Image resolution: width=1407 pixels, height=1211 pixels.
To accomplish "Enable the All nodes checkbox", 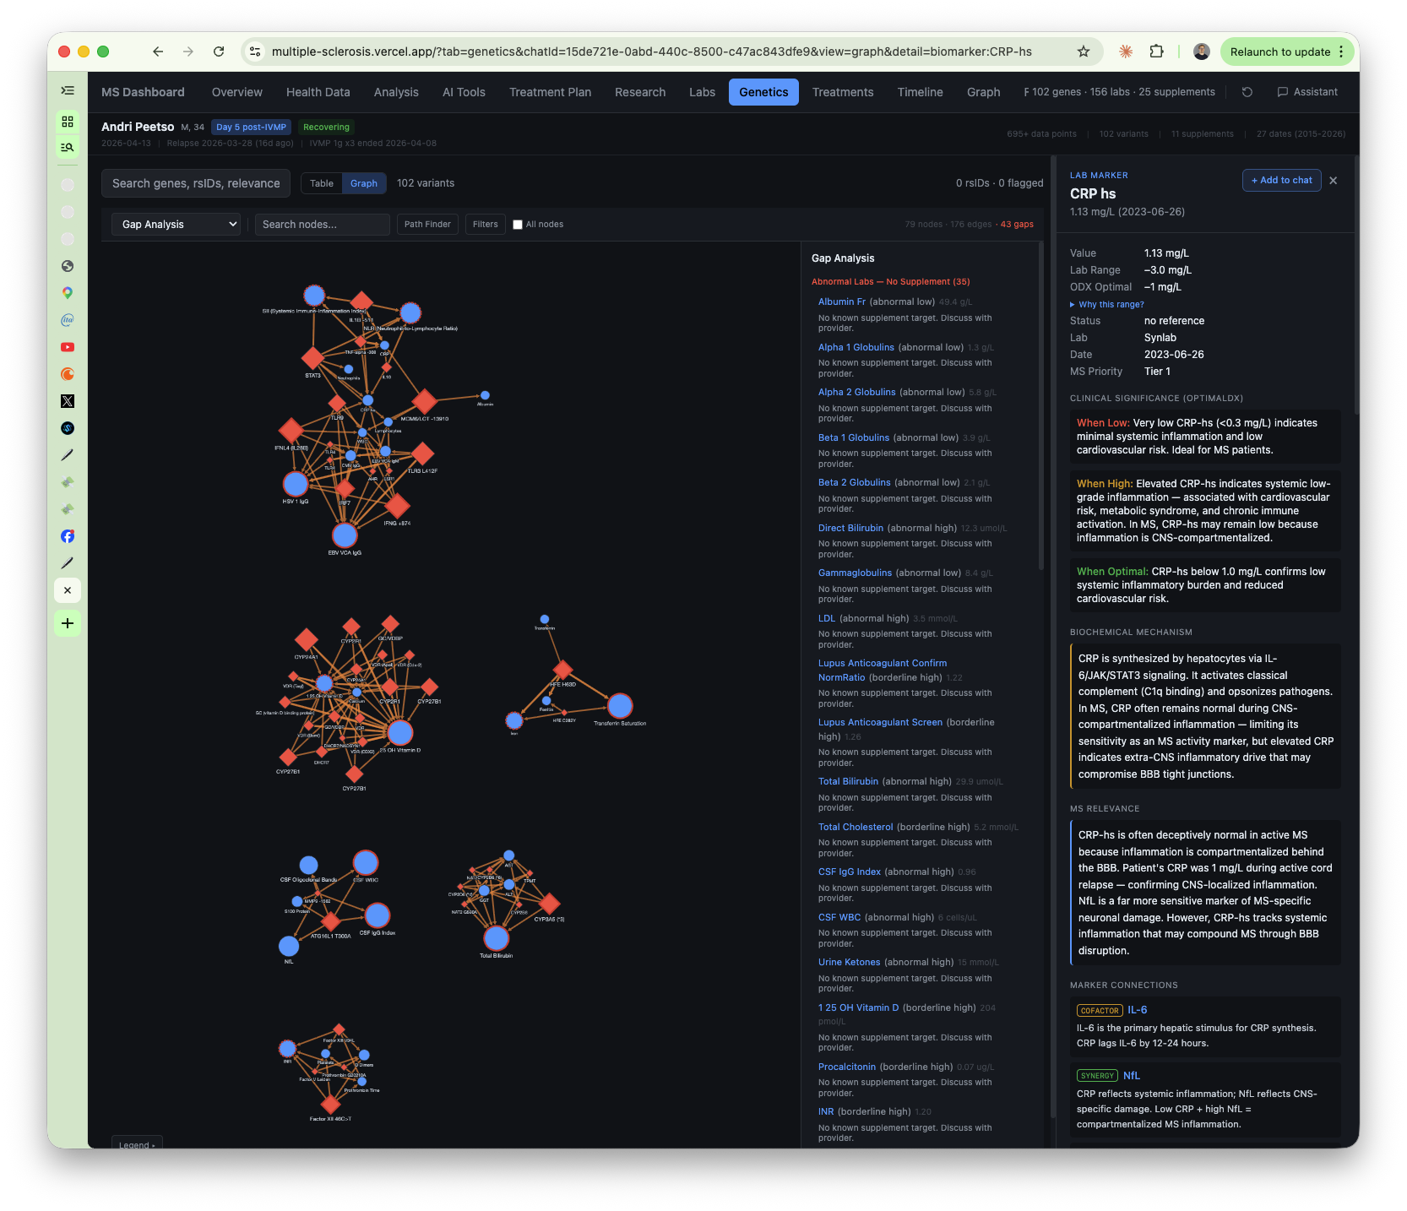I will 517,224.
